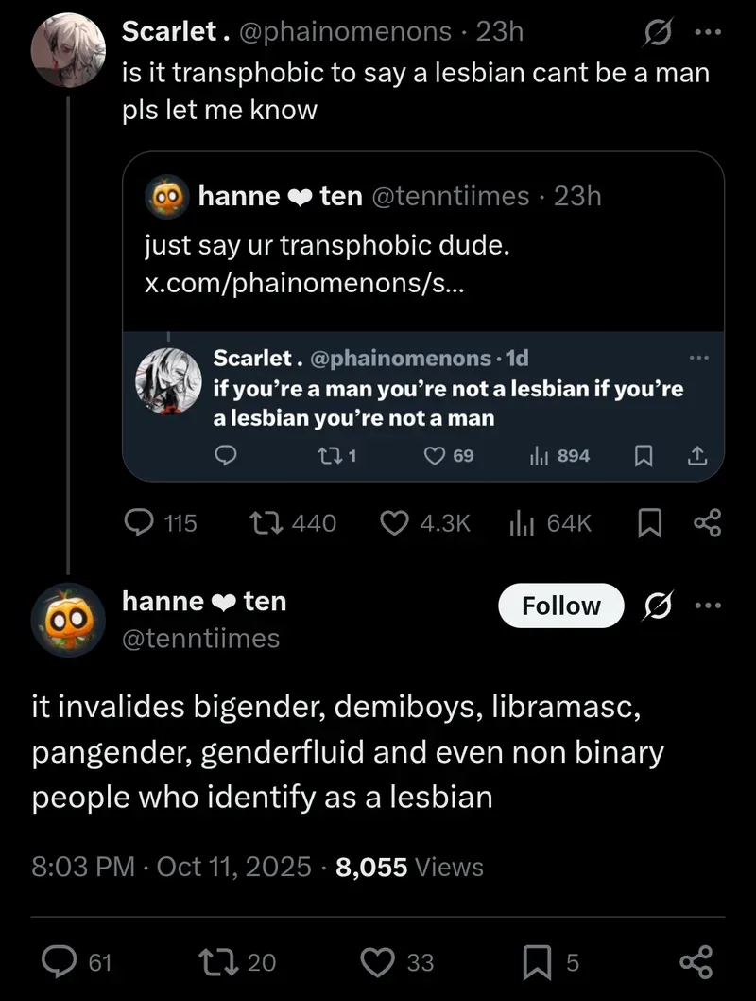Screen dimensions: 756x1001
Task: Share Scarlet's top tweet
Action: [707, 522]
